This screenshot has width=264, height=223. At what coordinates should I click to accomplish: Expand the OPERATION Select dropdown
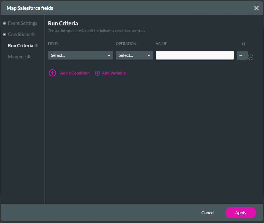[x=134, y=55]
